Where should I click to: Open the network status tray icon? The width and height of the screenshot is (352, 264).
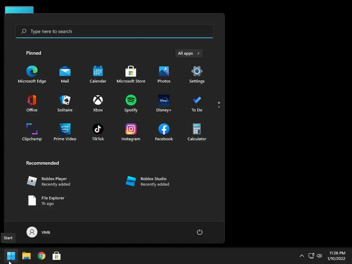point(311,256)
